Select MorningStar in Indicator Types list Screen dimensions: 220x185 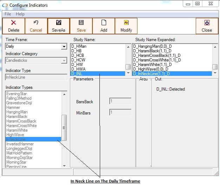[x=16, y=162]
